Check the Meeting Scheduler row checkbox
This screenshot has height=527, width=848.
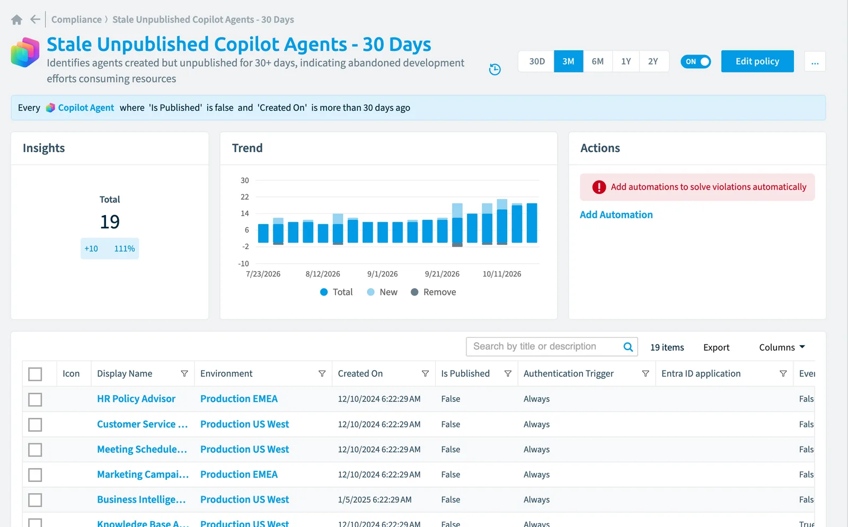35,450
